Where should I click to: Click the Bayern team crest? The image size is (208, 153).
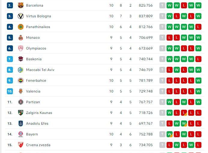pyautogui.click(x=20, y=134)
